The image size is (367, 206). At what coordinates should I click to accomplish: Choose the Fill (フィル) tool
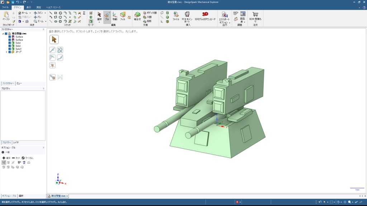coord(123,16)
